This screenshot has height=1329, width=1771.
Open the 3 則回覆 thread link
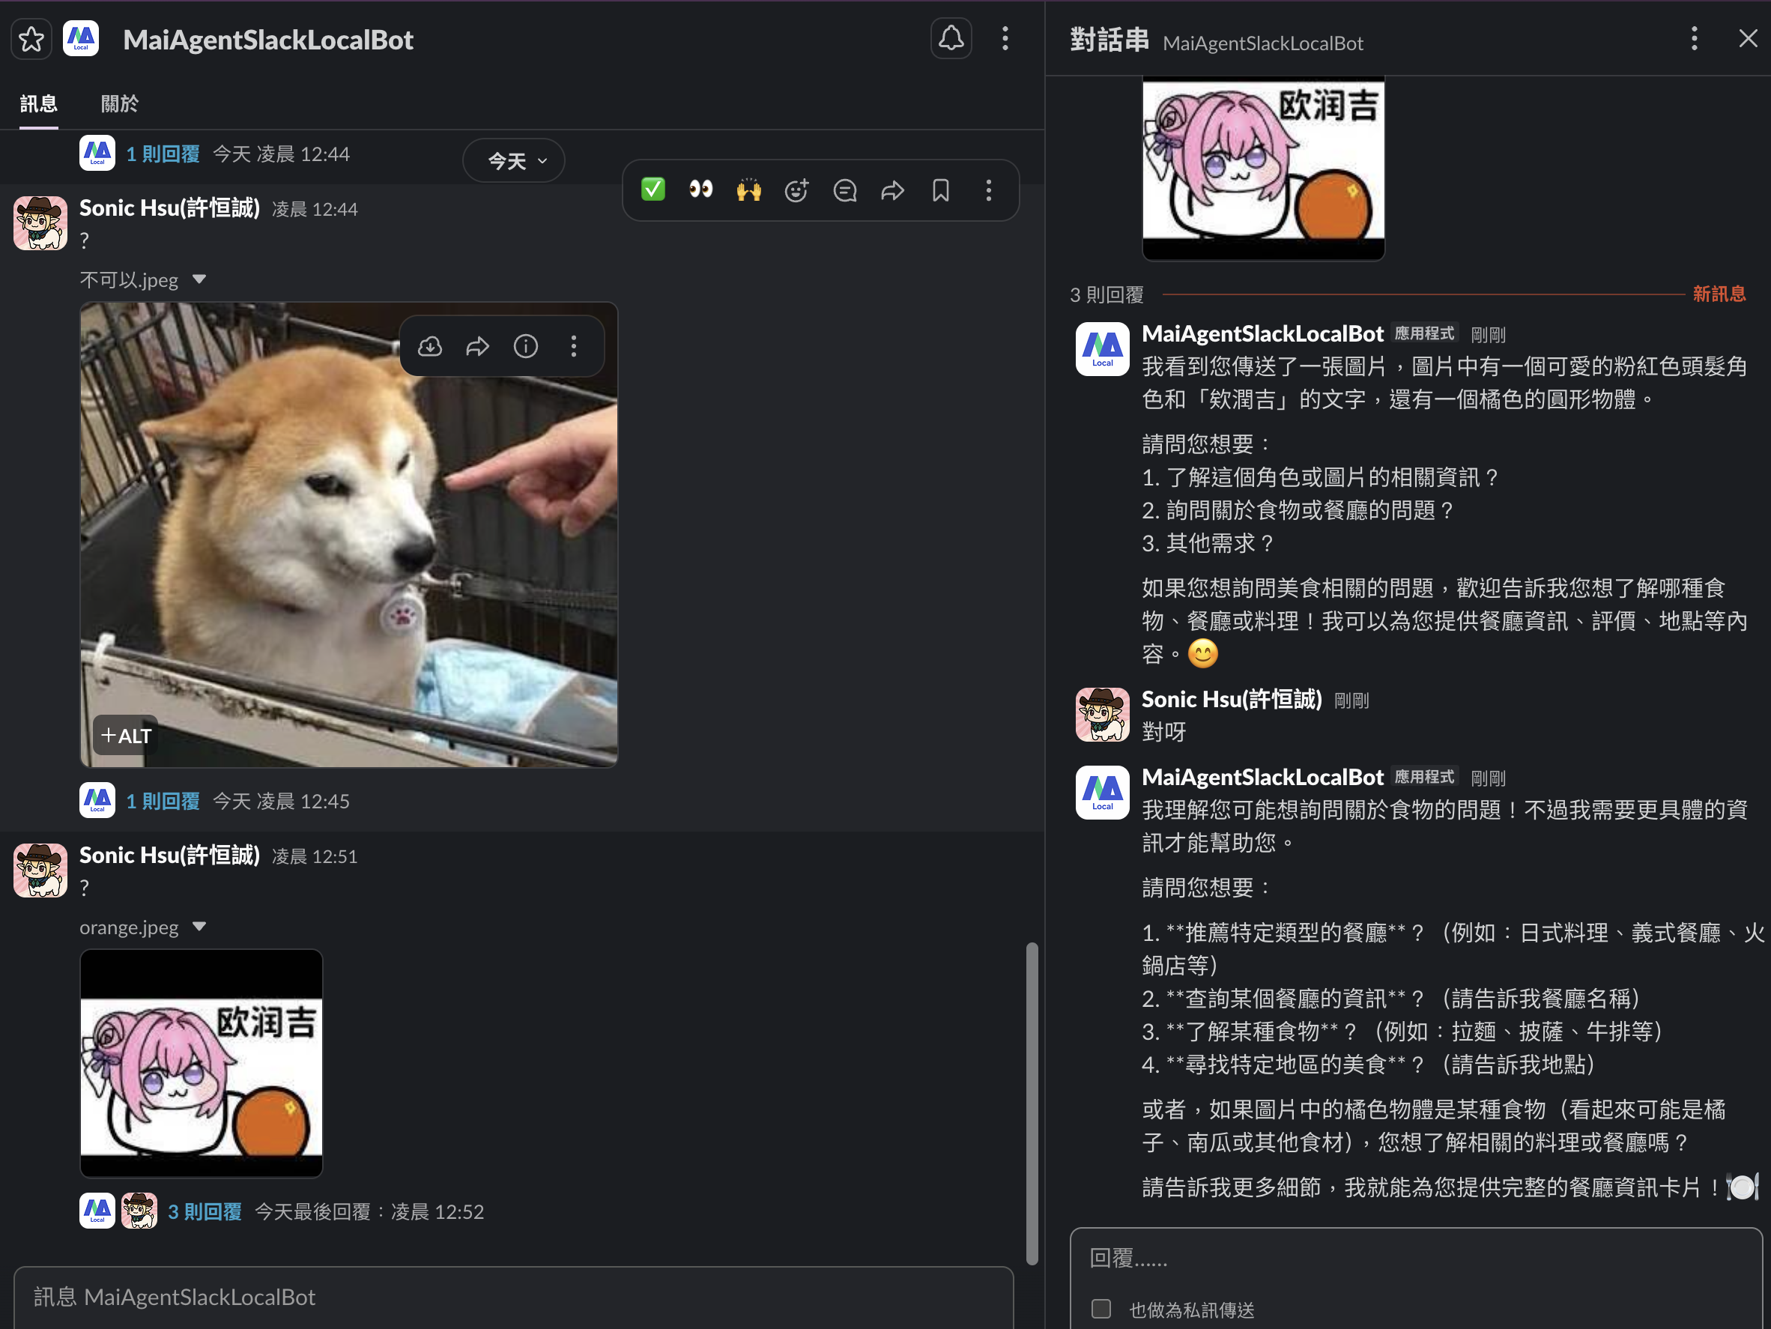point(205,1211)
